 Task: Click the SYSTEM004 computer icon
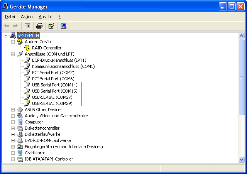(13, 35)
